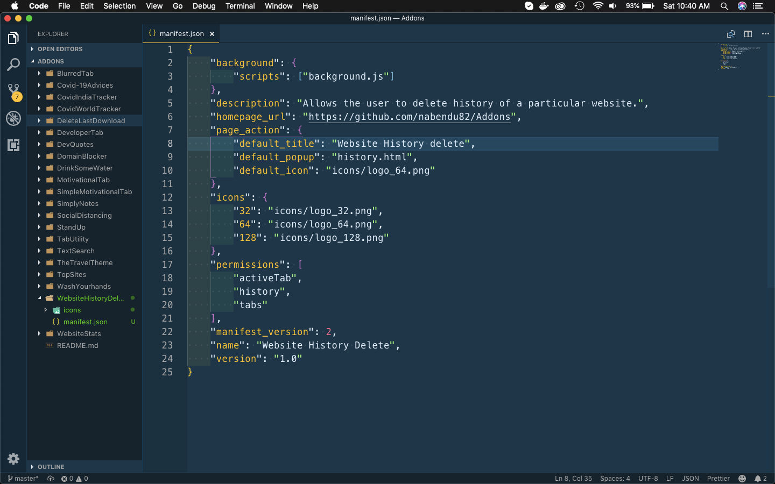Open Siri from the menu bar
Screen dimensions: 775x484
(x=742, y=6)
